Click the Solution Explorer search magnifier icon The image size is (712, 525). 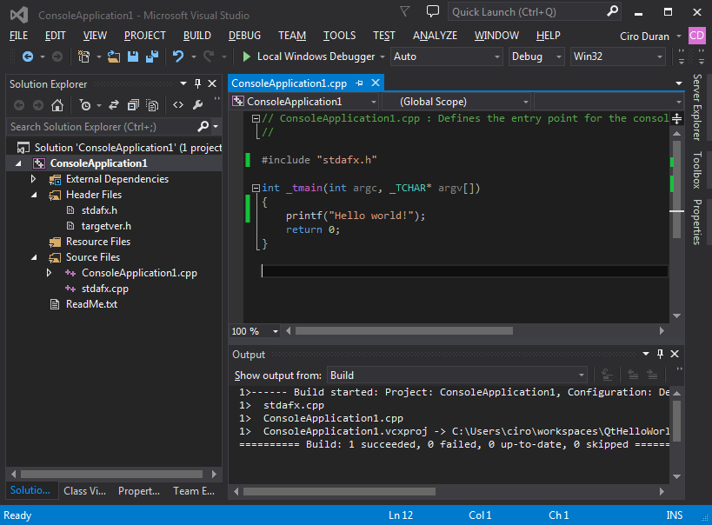(203, 126)
